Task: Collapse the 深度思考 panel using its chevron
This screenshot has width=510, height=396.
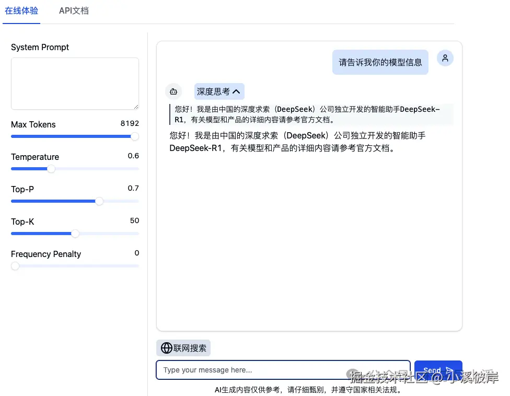Action: [236, 91]
